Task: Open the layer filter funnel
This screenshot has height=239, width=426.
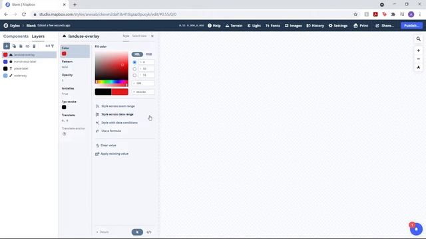Action: click(x=53, y=46)
